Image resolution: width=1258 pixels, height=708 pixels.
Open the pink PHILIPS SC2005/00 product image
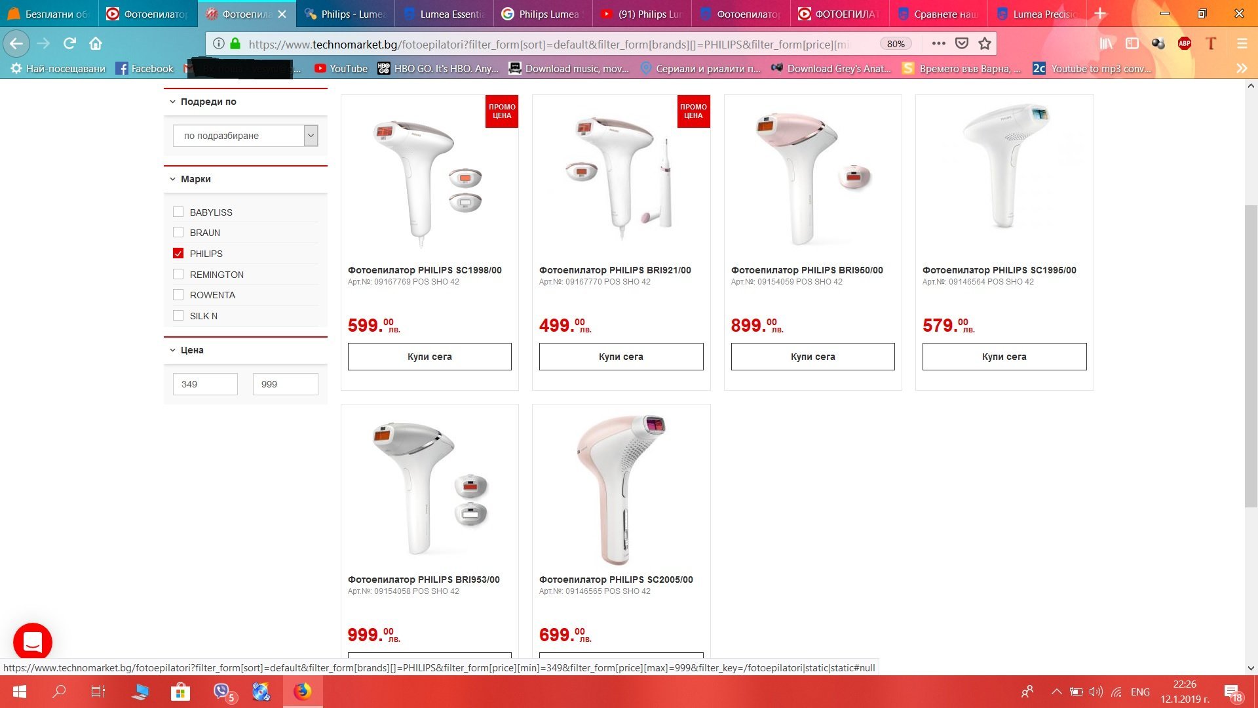pyautogui.click(x=621, y=488)
